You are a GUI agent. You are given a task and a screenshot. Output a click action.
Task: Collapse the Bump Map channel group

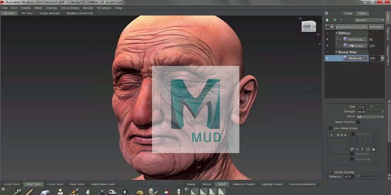(336, 52)
